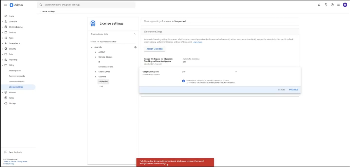Open the Terms of service link
Image resolution: width=350 pixels, height=167 pixels.
(x=10, y=162)
